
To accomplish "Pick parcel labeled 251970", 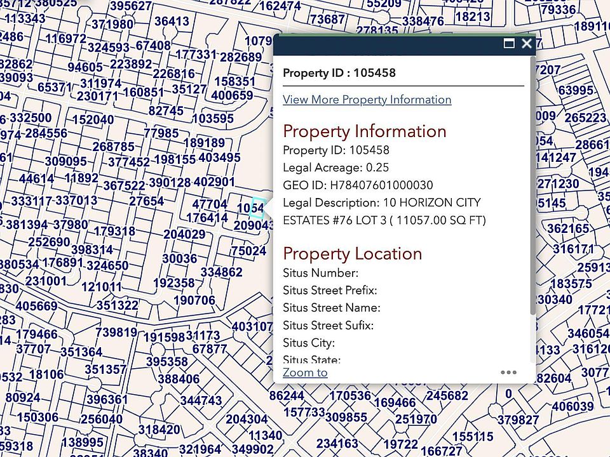I will click(x=416, y=420).
